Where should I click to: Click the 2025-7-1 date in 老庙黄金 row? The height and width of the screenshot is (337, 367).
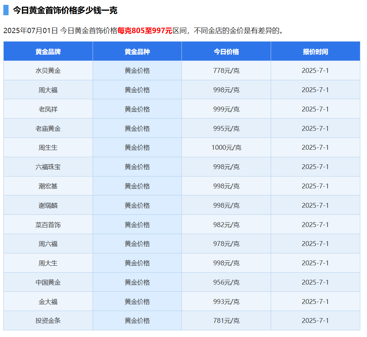click(x=315, y=129)
